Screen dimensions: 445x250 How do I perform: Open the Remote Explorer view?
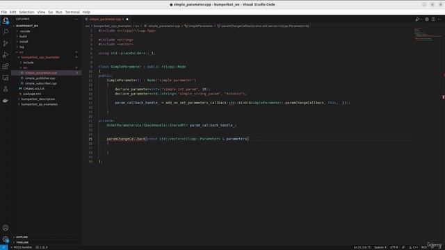[x=6, y=78]
